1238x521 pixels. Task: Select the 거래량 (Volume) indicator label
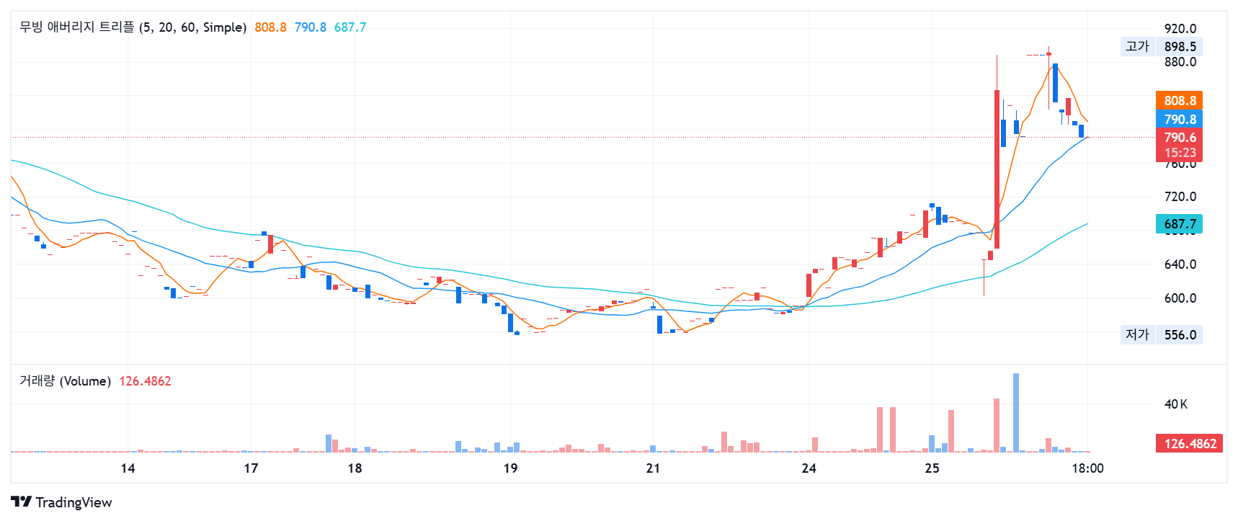click(65, 381)
